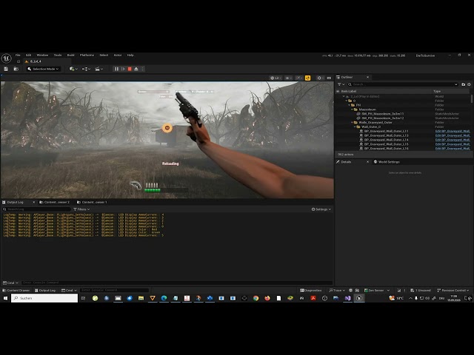This screenshot has height=355, width=474.
Task: Close the Details tab
Action: tap(367, 162)
